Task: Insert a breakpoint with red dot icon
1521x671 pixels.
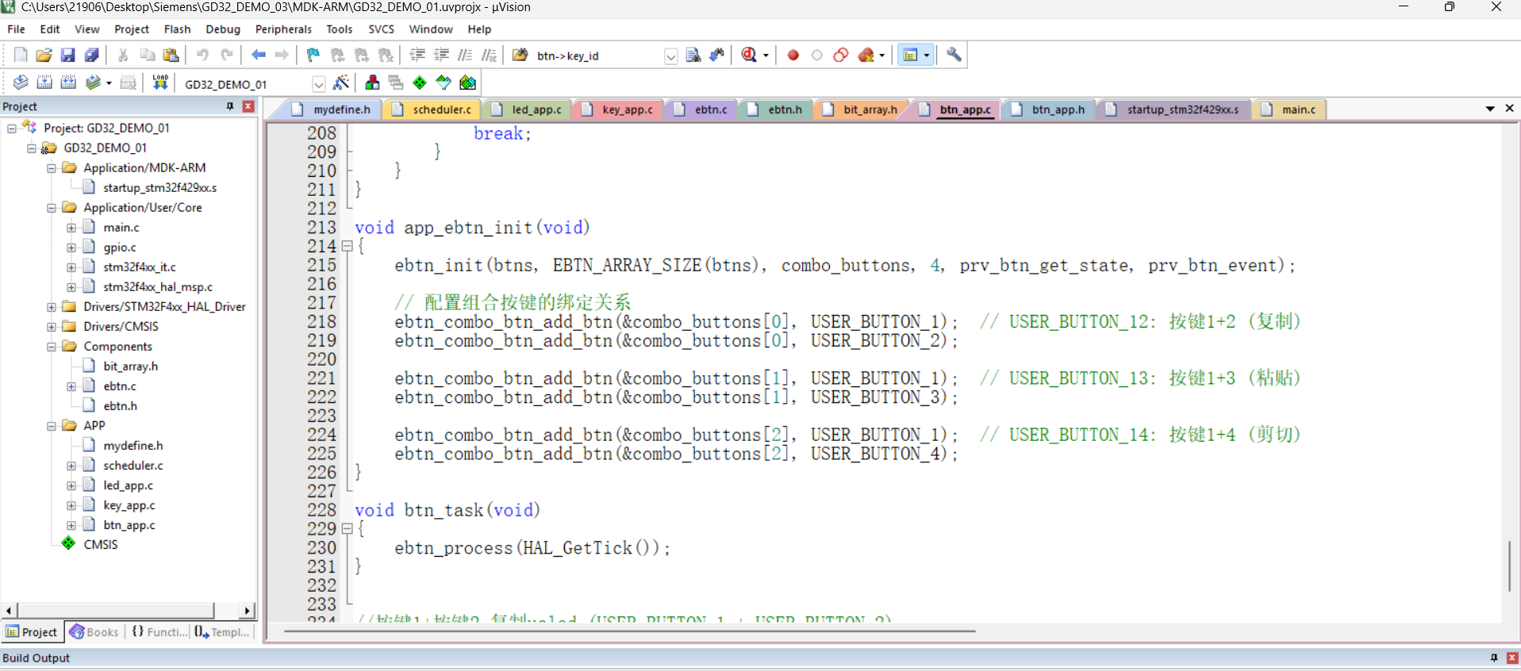Action: pos(793,55)
